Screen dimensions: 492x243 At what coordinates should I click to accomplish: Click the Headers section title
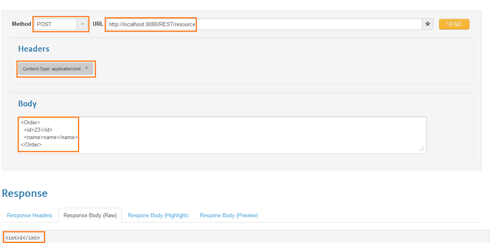coord(33,48)
